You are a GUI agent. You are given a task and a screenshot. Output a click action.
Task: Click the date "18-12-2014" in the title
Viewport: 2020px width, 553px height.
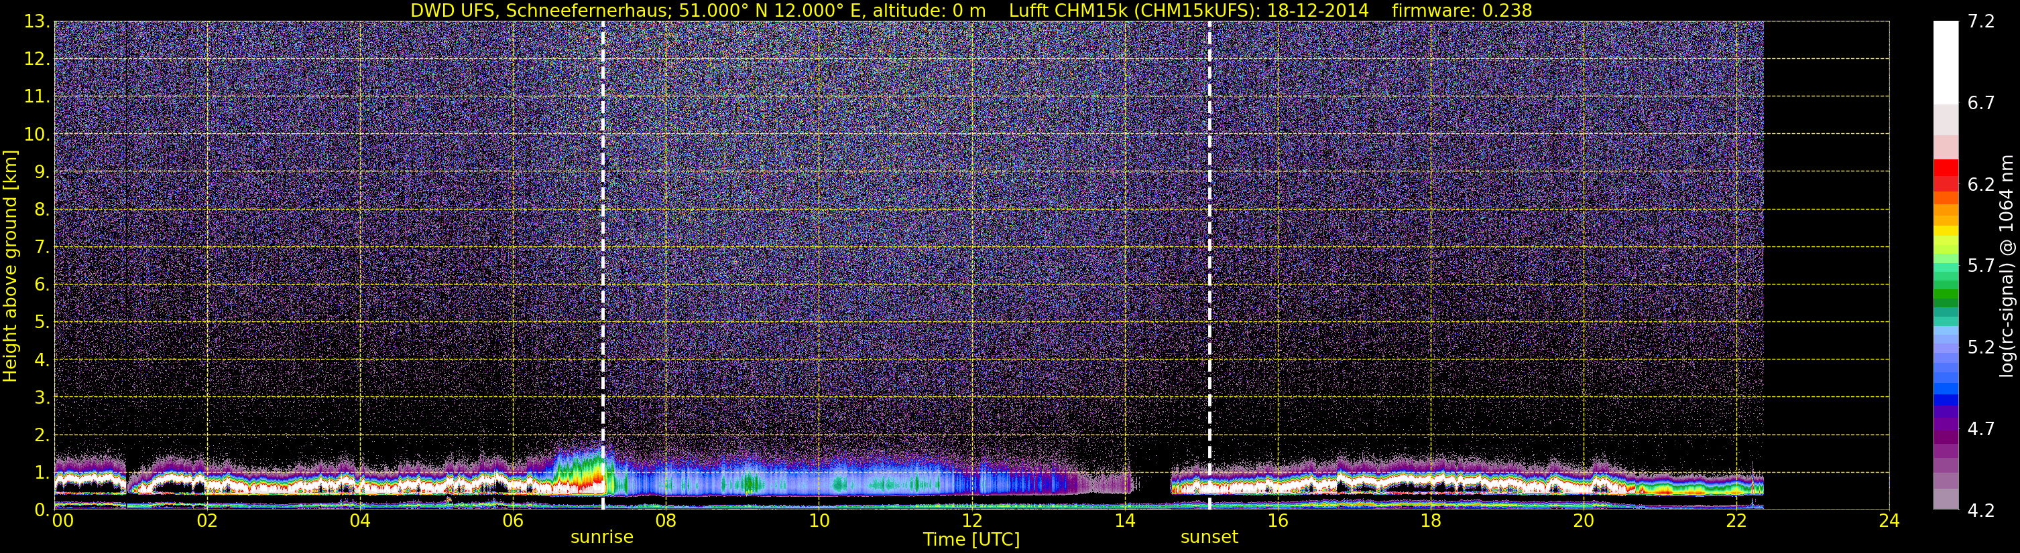pos(1317,10)
